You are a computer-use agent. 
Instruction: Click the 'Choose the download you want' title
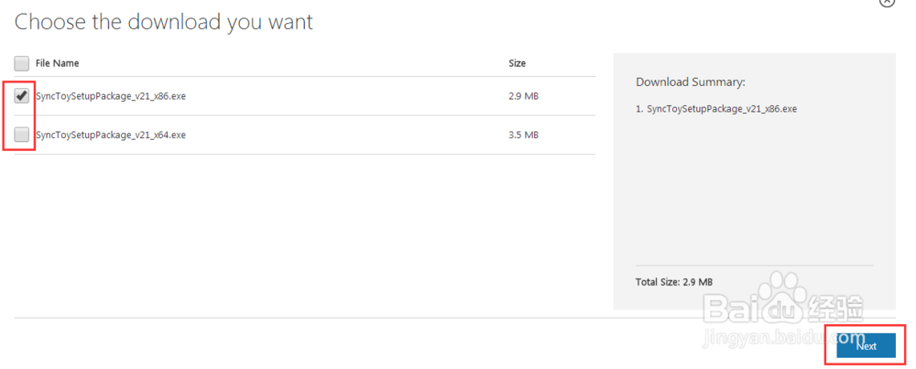pos(164,22)
